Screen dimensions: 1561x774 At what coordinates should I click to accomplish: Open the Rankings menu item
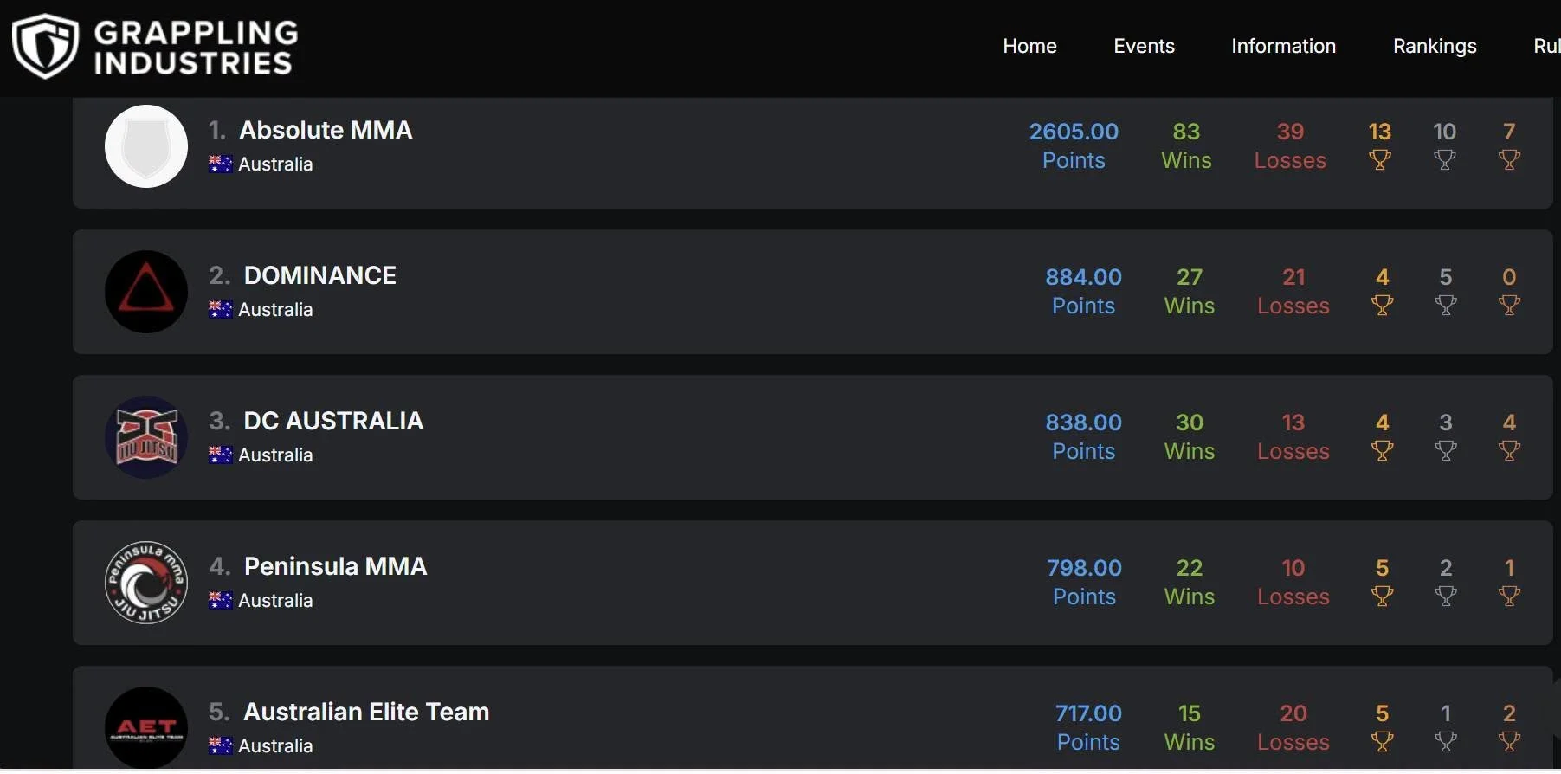(1435, 46)
